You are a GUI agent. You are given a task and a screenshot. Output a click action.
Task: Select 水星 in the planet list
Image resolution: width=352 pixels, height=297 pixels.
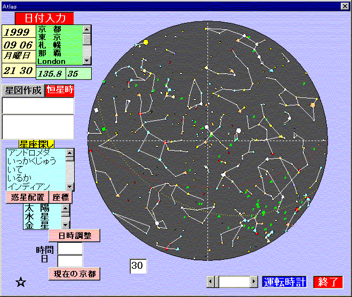tap(42, 217)
